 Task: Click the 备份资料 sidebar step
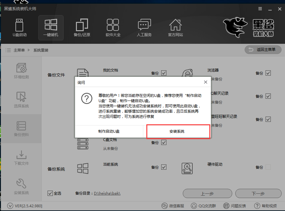(x=21, y=129)
